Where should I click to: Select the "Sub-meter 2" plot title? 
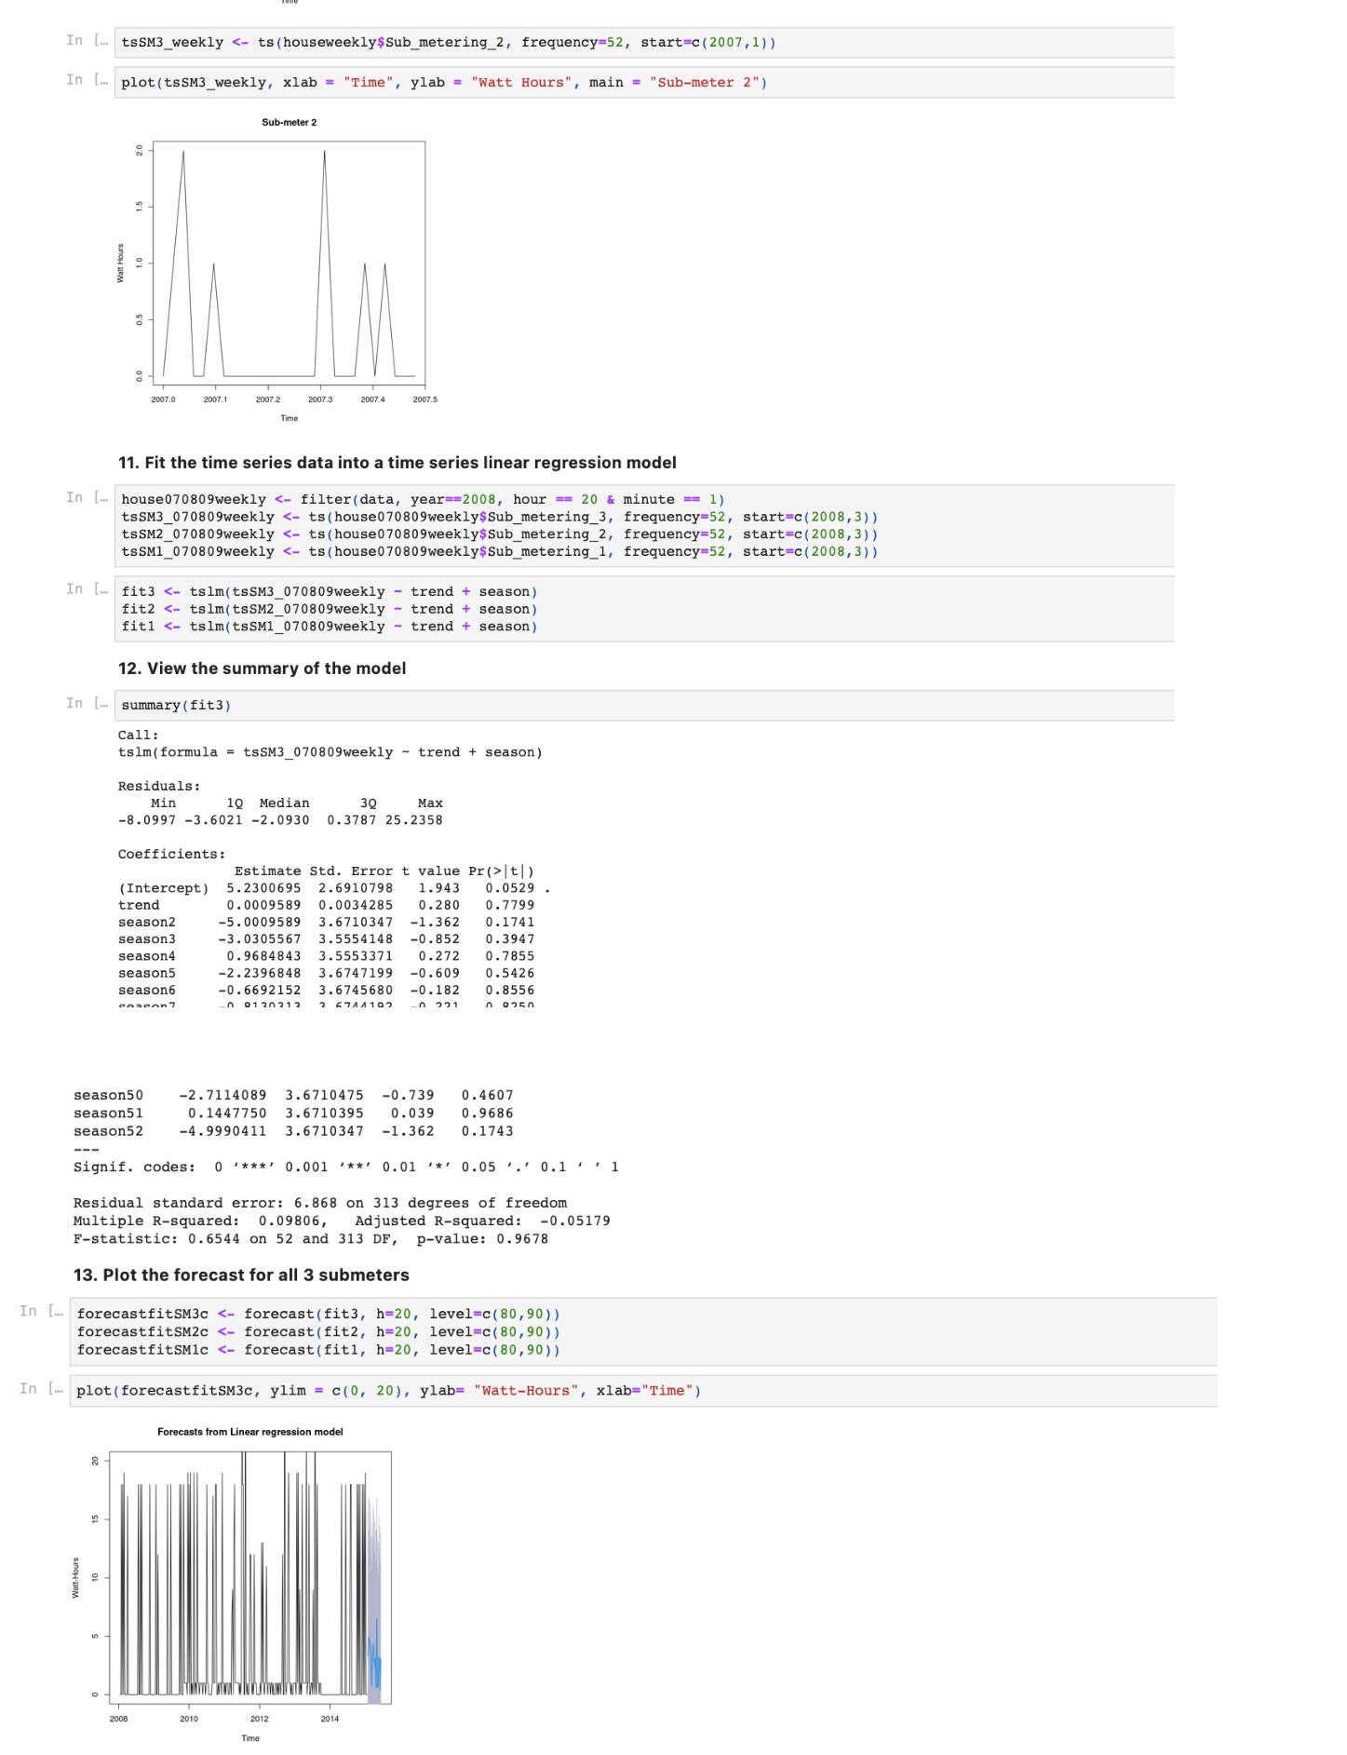[289, 123]
